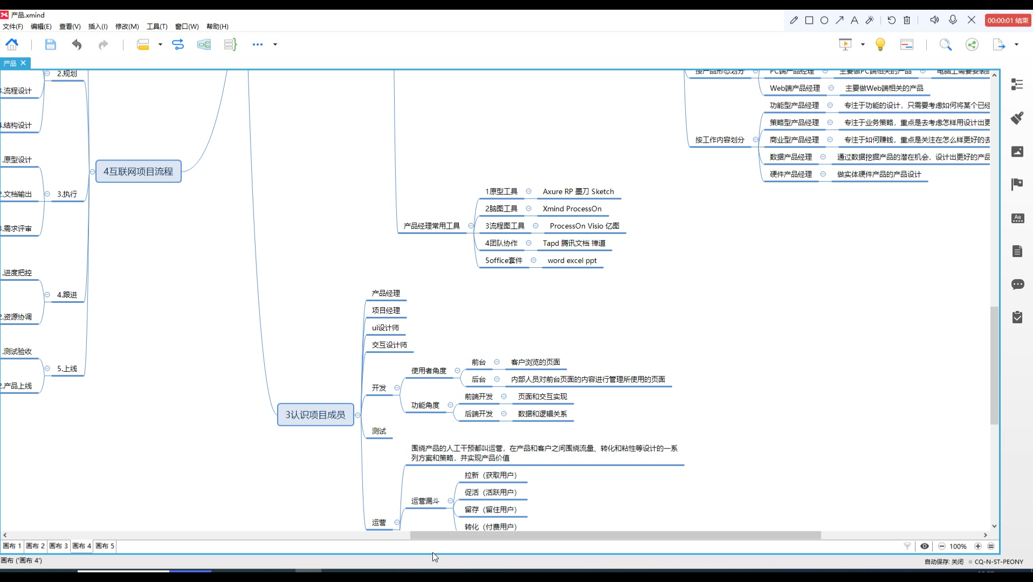This screenshot has width=1033, height=582.
Task: Share the map with the green share icon
Action: point(972,45)
